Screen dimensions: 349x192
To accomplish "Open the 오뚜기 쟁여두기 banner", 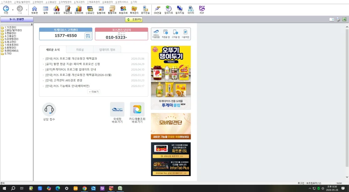I will [x=171, y=77].
